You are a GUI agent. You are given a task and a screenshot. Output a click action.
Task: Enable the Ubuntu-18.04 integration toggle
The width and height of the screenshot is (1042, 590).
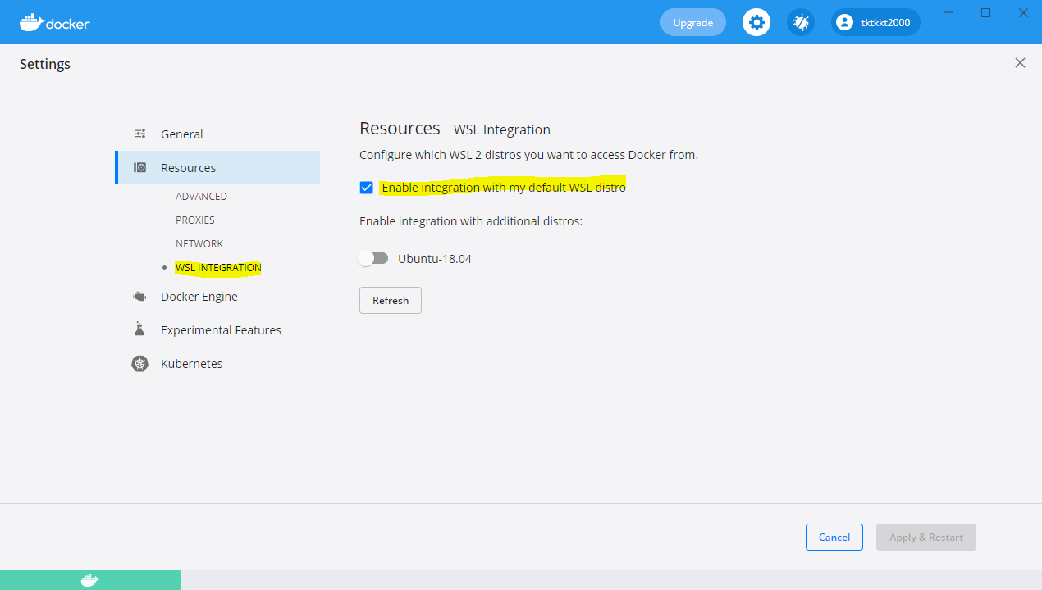point(373,258)
